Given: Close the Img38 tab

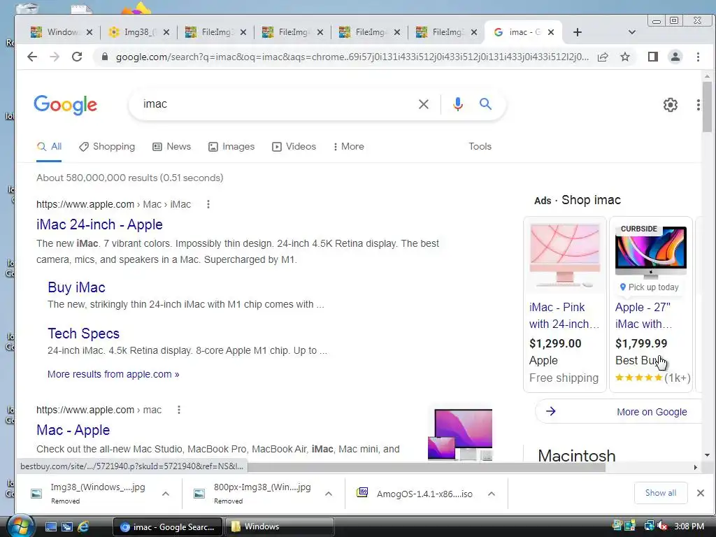Looking at the screenshot, I should pyautogui.click(x=166, y=32).
